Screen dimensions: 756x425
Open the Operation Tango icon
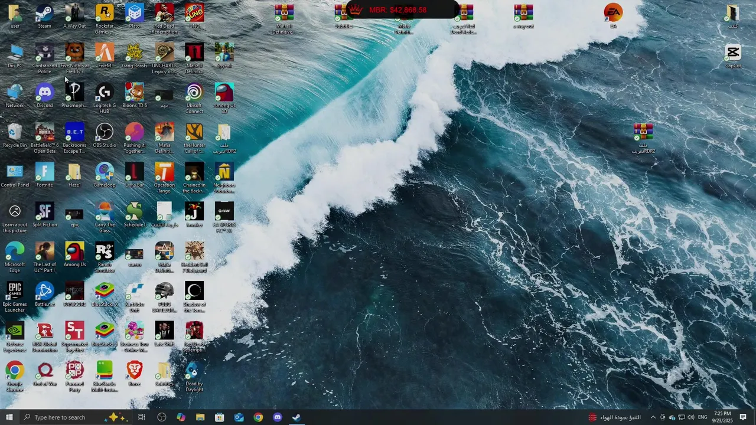tap(164, 178)
